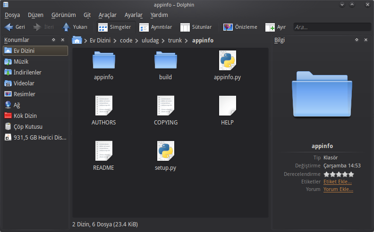
Task: Float the Konumlar panel with diamond button
Action: pyautogui.click(x=54, y=40)
